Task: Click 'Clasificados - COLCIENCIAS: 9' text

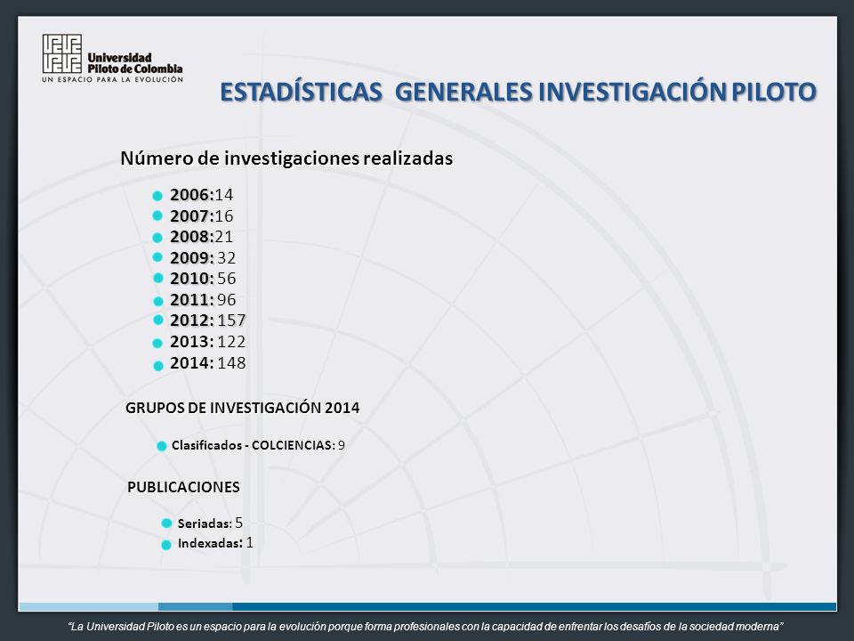Action: (x=258, y=445)
